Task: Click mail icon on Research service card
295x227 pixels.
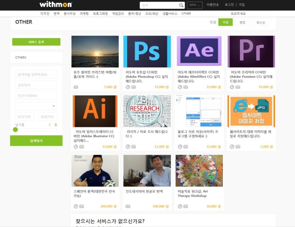Action: [x=134, y=147]
